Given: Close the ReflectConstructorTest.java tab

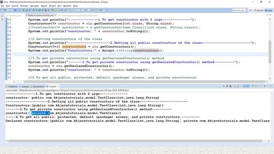Looking at the screenshot, I should 55,15.
